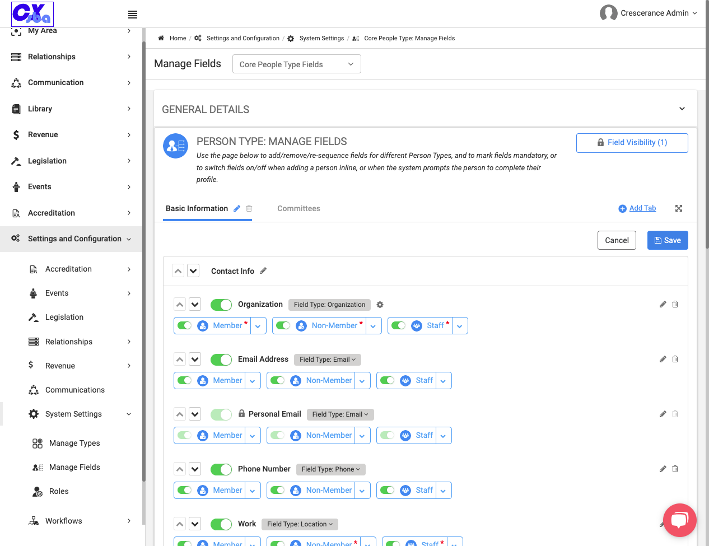Edit the Personal Email field
Screen dimensions: 709x546
coord(663,414)
